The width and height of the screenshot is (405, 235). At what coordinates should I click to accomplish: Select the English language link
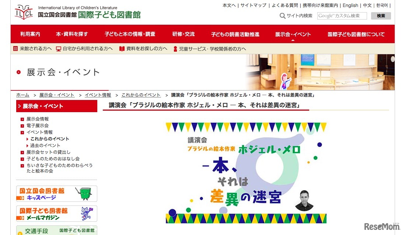350,5
